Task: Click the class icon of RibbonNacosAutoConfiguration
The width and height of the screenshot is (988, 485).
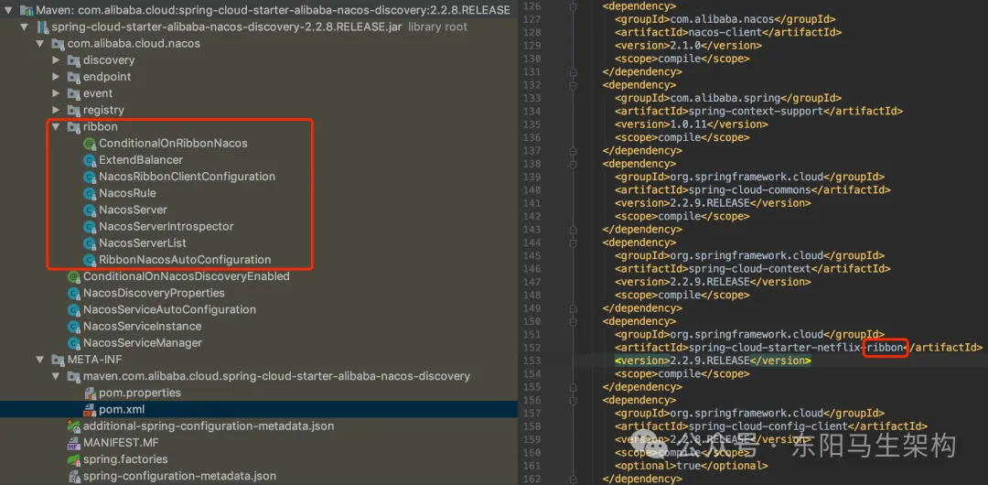Action: pyautogui.click(x=89, y=259)
